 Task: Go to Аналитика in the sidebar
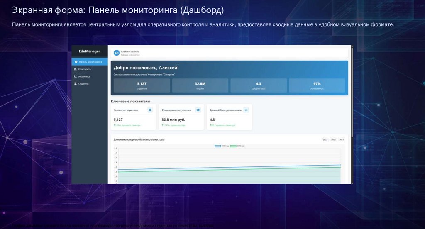90,76
